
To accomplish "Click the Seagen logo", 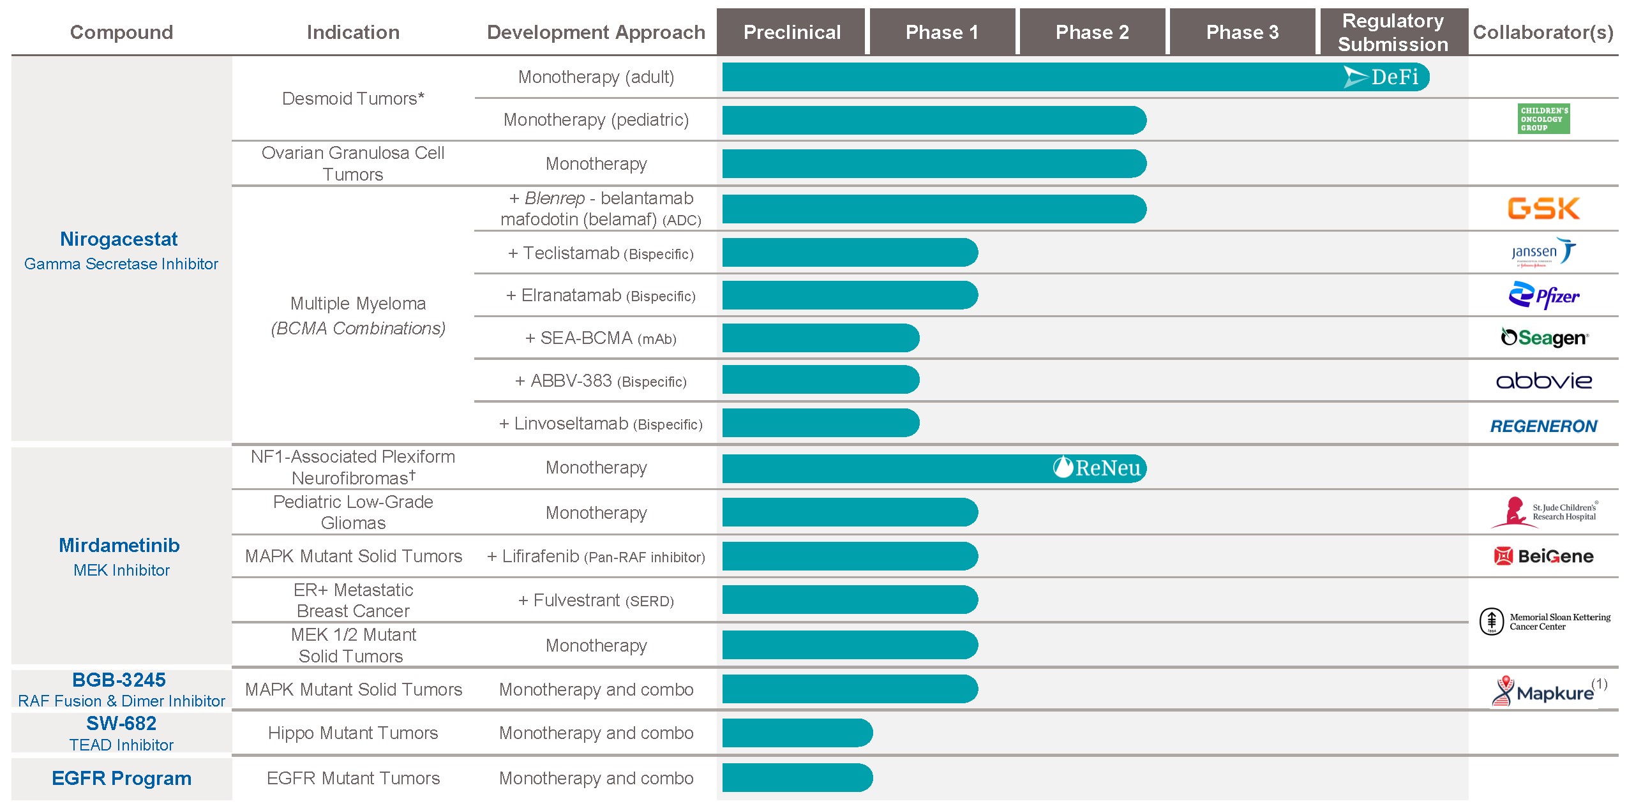I will [x=1544, y=338].
